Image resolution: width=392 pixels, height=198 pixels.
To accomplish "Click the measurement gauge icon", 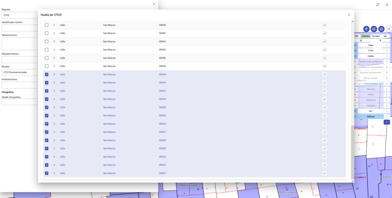I will coord(381,29).
